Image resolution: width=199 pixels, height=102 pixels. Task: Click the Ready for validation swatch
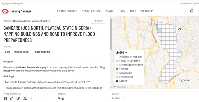[117, 61]
